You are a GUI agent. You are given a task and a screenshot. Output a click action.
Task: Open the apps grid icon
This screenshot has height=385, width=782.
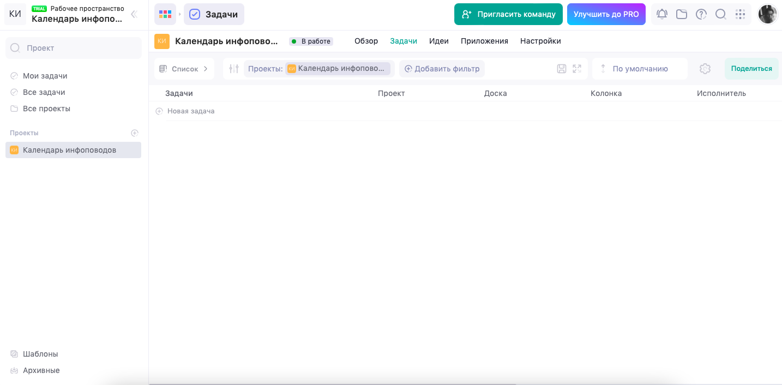740,14
